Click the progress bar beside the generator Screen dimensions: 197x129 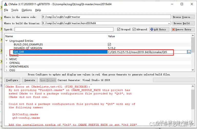tap(174, 80)
